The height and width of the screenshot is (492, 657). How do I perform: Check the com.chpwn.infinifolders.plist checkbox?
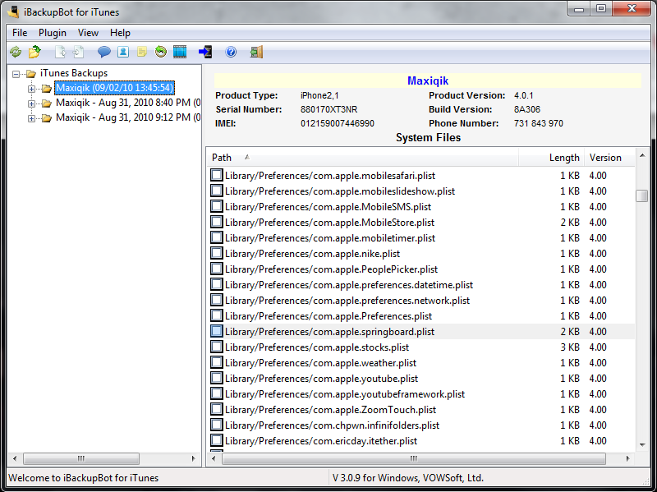click(x=216, y=425)
